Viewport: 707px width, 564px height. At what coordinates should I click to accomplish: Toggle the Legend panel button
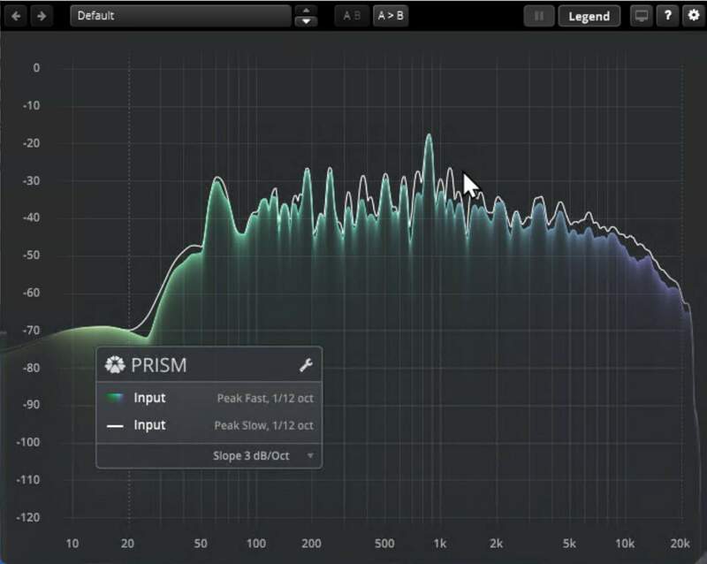point(589,16)
